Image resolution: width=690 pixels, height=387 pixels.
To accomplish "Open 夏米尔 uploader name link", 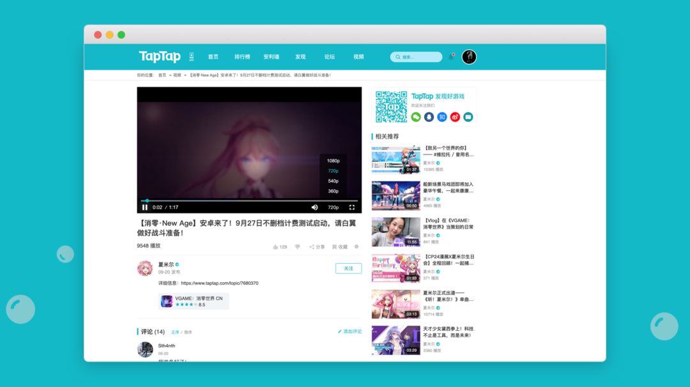I will [166, 264].
